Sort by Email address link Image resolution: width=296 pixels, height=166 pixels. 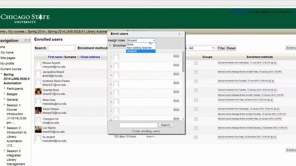[x=91, y=57]
